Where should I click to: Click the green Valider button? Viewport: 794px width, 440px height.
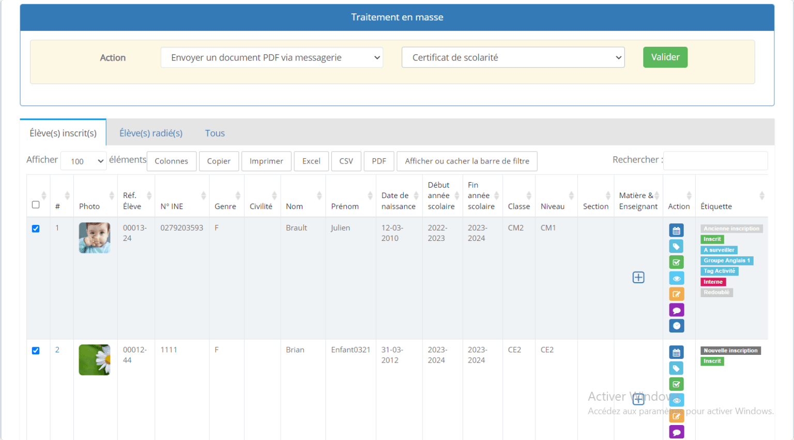[665, 57]
